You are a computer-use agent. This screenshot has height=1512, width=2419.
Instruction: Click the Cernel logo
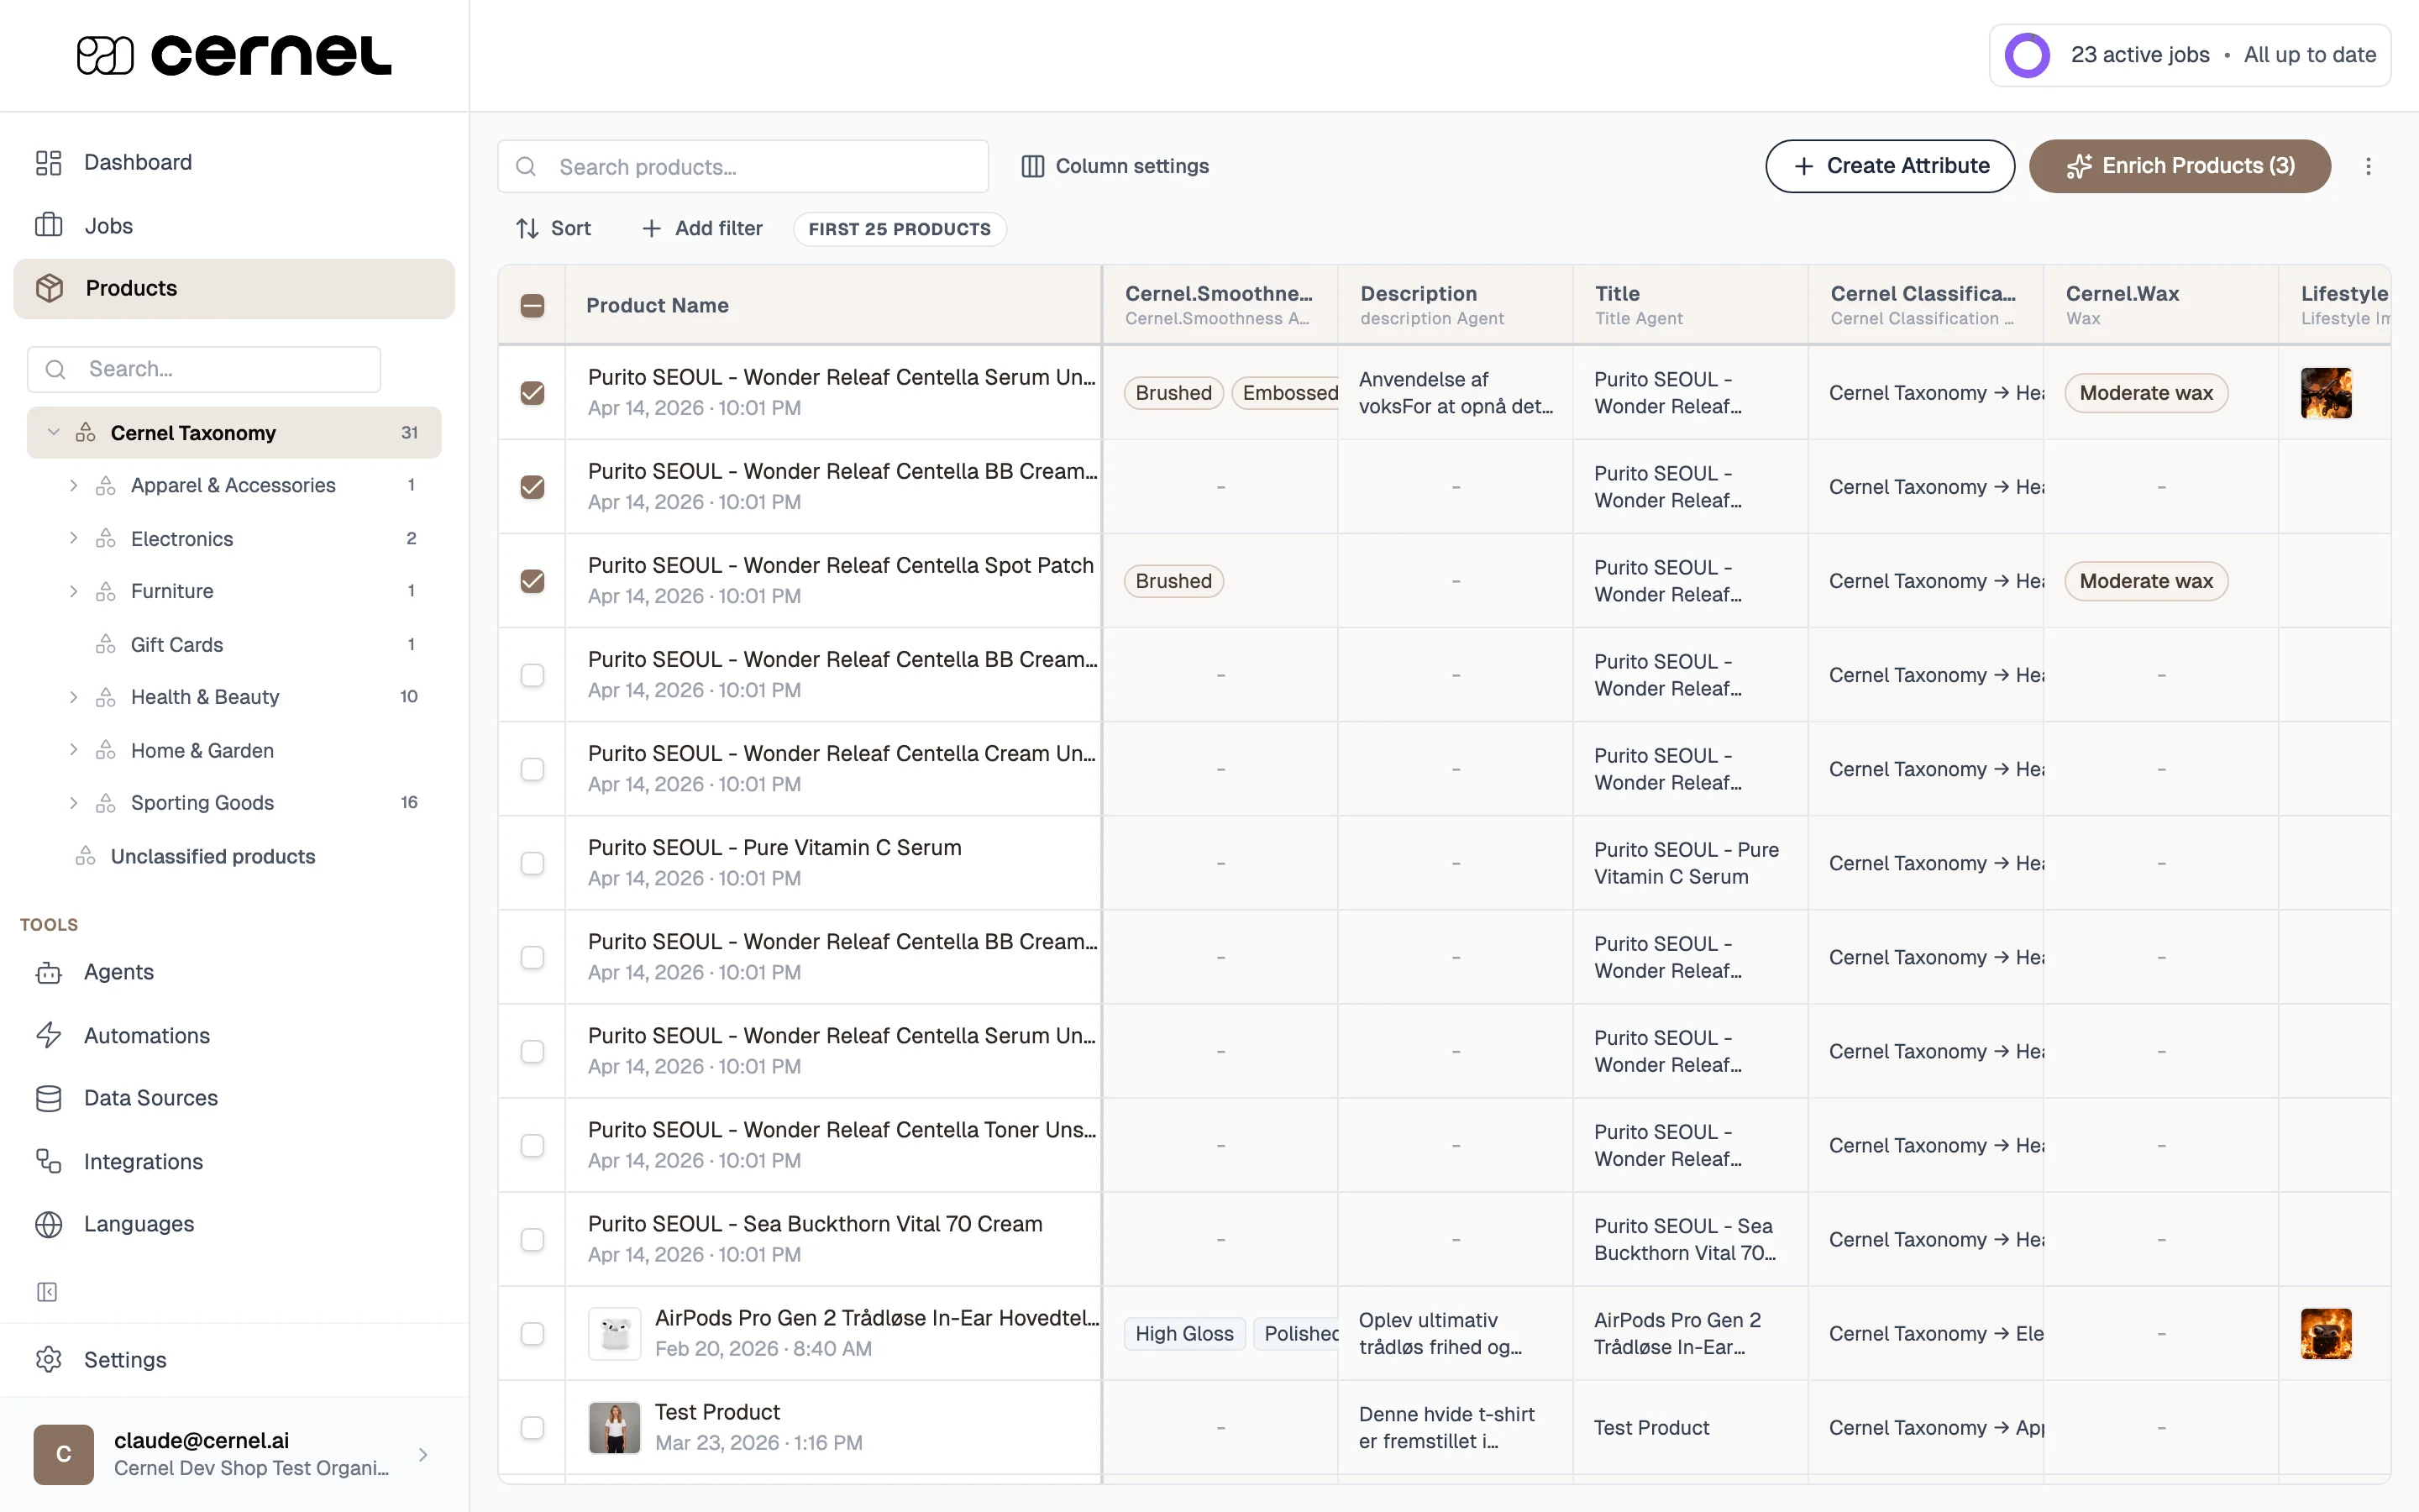tap(234, 55)
